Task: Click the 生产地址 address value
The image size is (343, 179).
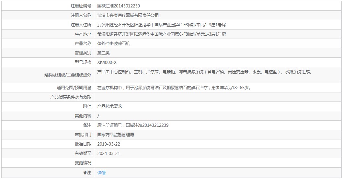Action: [x=161, y=34]
